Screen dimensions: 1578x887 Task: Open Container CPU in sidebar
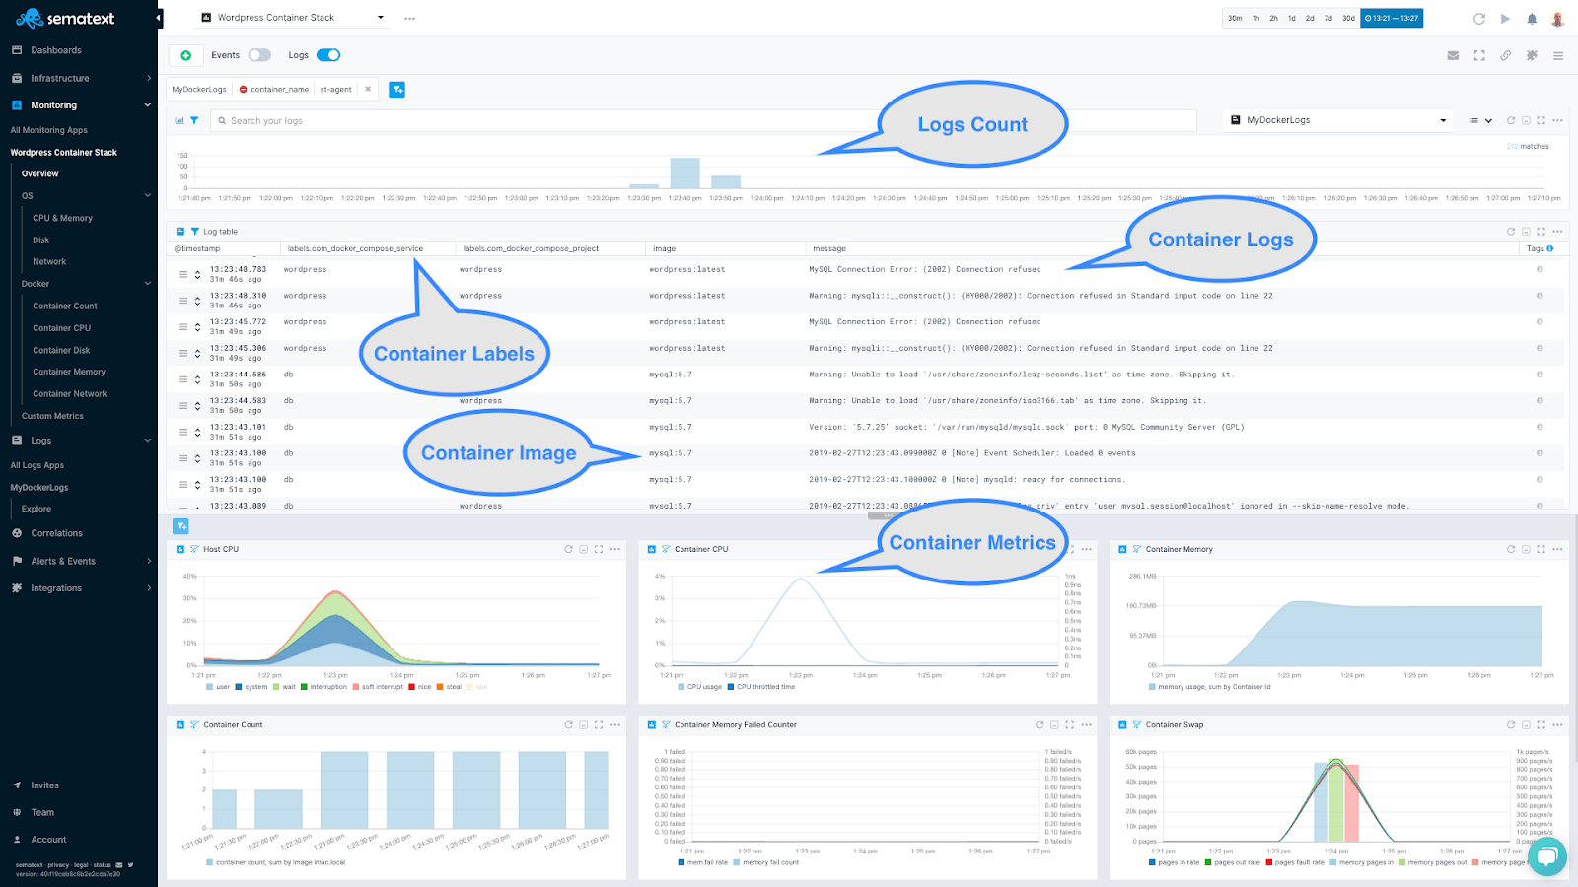click(x=61, y=328)
